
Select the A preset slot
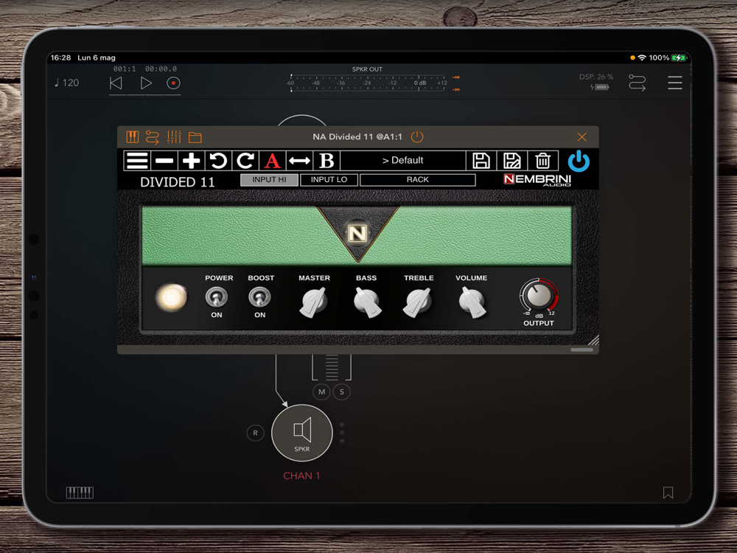272,160
